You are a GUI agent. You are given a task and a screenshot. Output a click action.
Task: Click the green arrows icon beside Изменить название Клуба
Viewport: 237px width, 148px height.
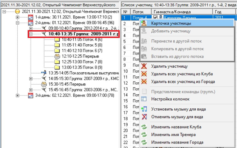[x=144, y=127]
